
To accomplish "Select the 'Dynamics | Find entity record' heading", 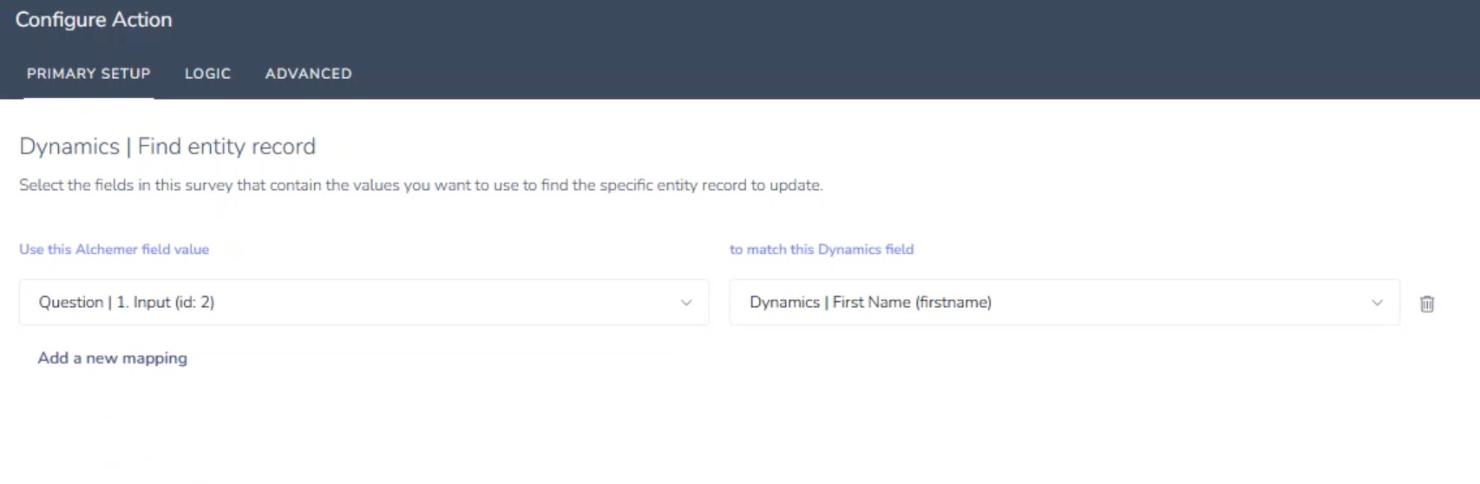I will [167, 147].
